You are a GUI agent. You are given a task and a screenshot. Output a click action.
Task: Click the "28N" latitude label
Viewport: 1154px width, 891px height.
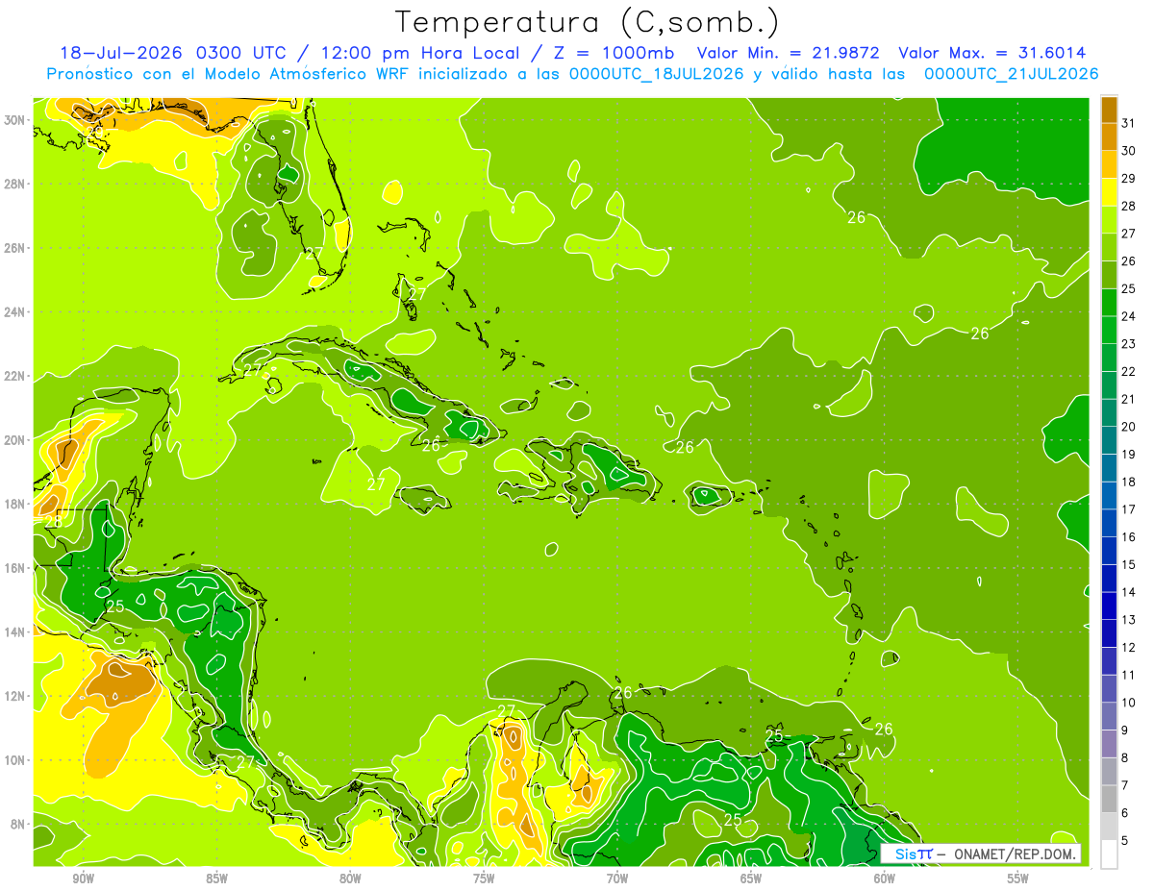pos(15,184)
